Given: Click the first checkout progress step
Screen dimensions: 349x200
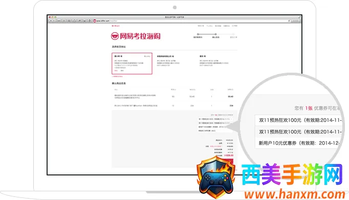Looking at the screenshot, I should pyautogui.click(x=198, y=36).
